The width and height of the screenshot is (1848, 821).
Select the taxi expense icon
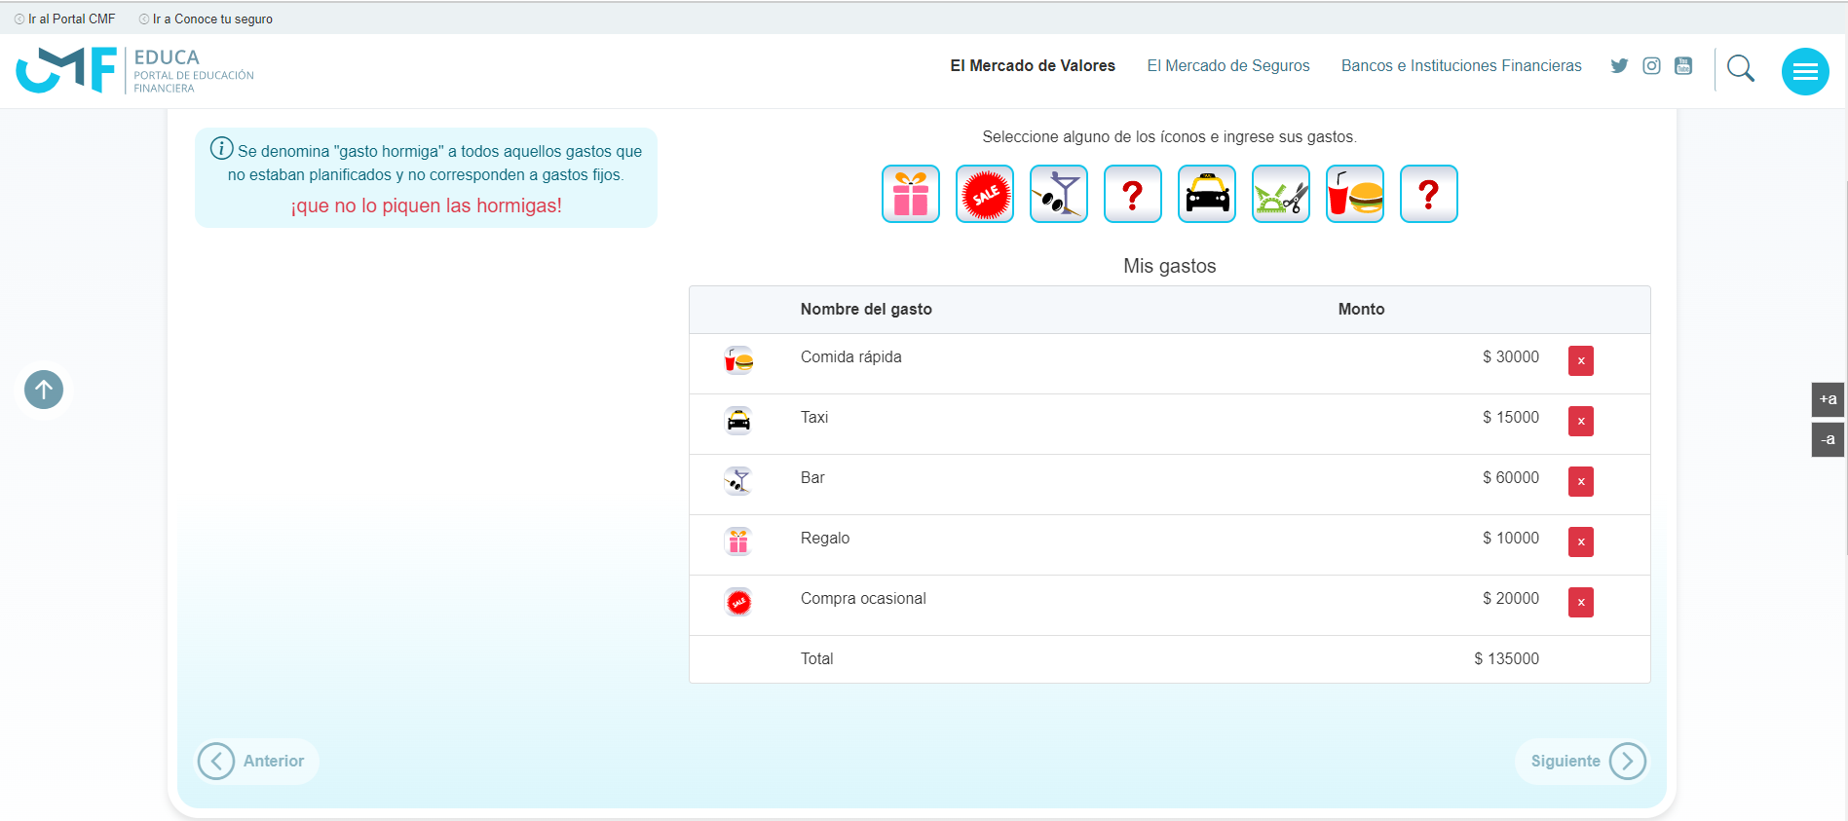[1206, 194]
